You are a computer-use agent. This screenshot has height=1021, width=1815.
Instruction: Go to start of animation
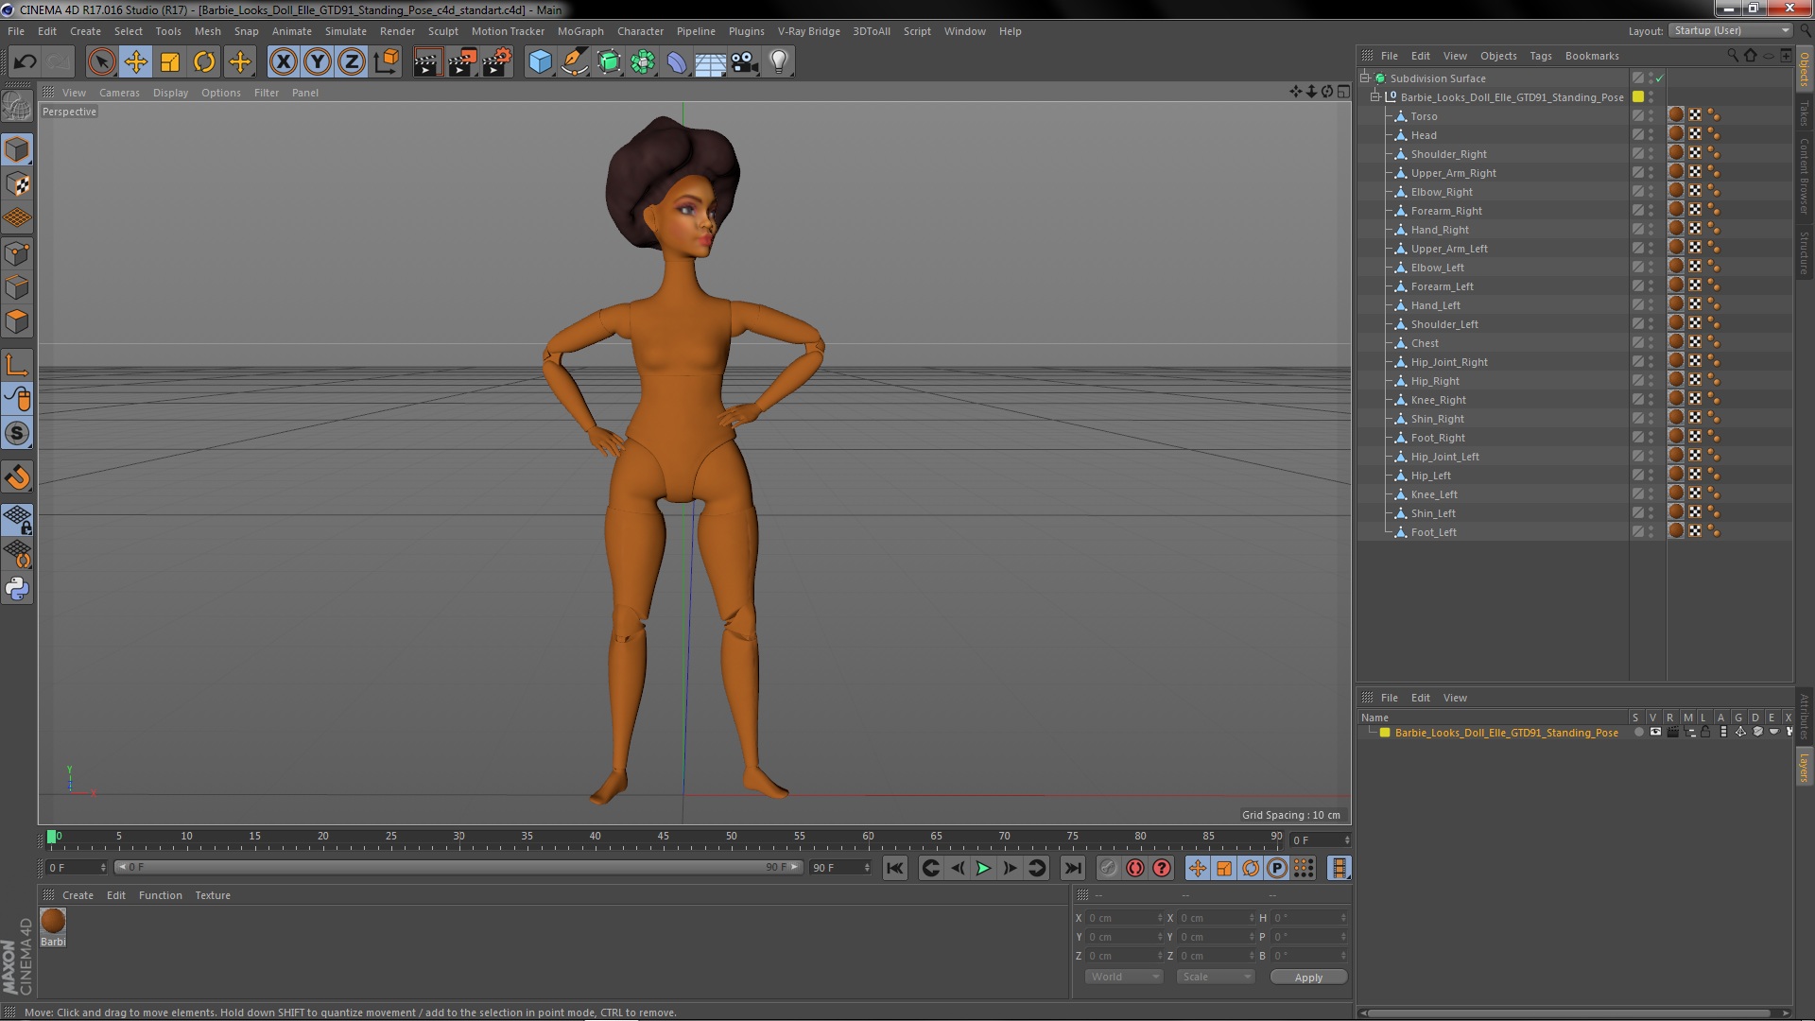coord(894,868)
